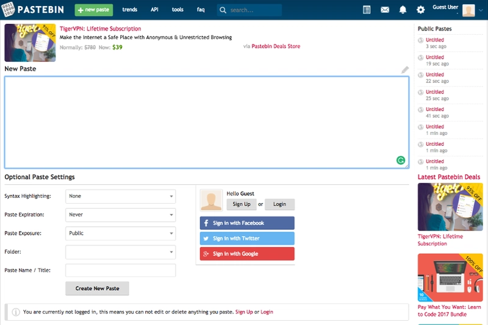
Task: Click the green Grammarly icon in the text area
Action: click(x=401, y=160)
